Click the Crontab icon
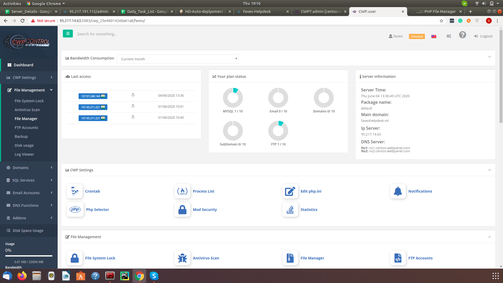The image size is (503, 283). pyautogui.click(x=75, y=191)
